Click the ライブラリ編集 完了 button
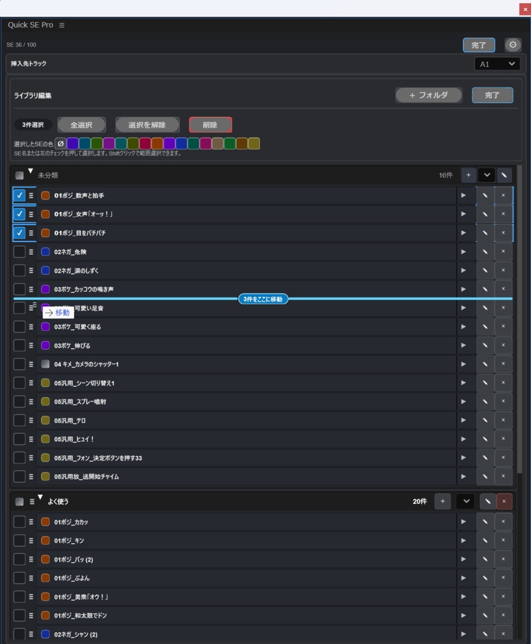Screen dimensions: 531x644 pos(493,96)
